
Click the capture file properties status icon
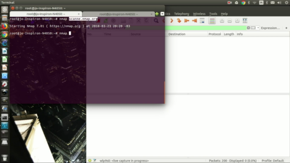pos(95,160)
